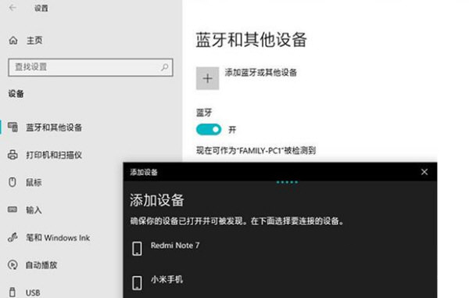Choose 小米手机 from the device list

coord(280,282)
